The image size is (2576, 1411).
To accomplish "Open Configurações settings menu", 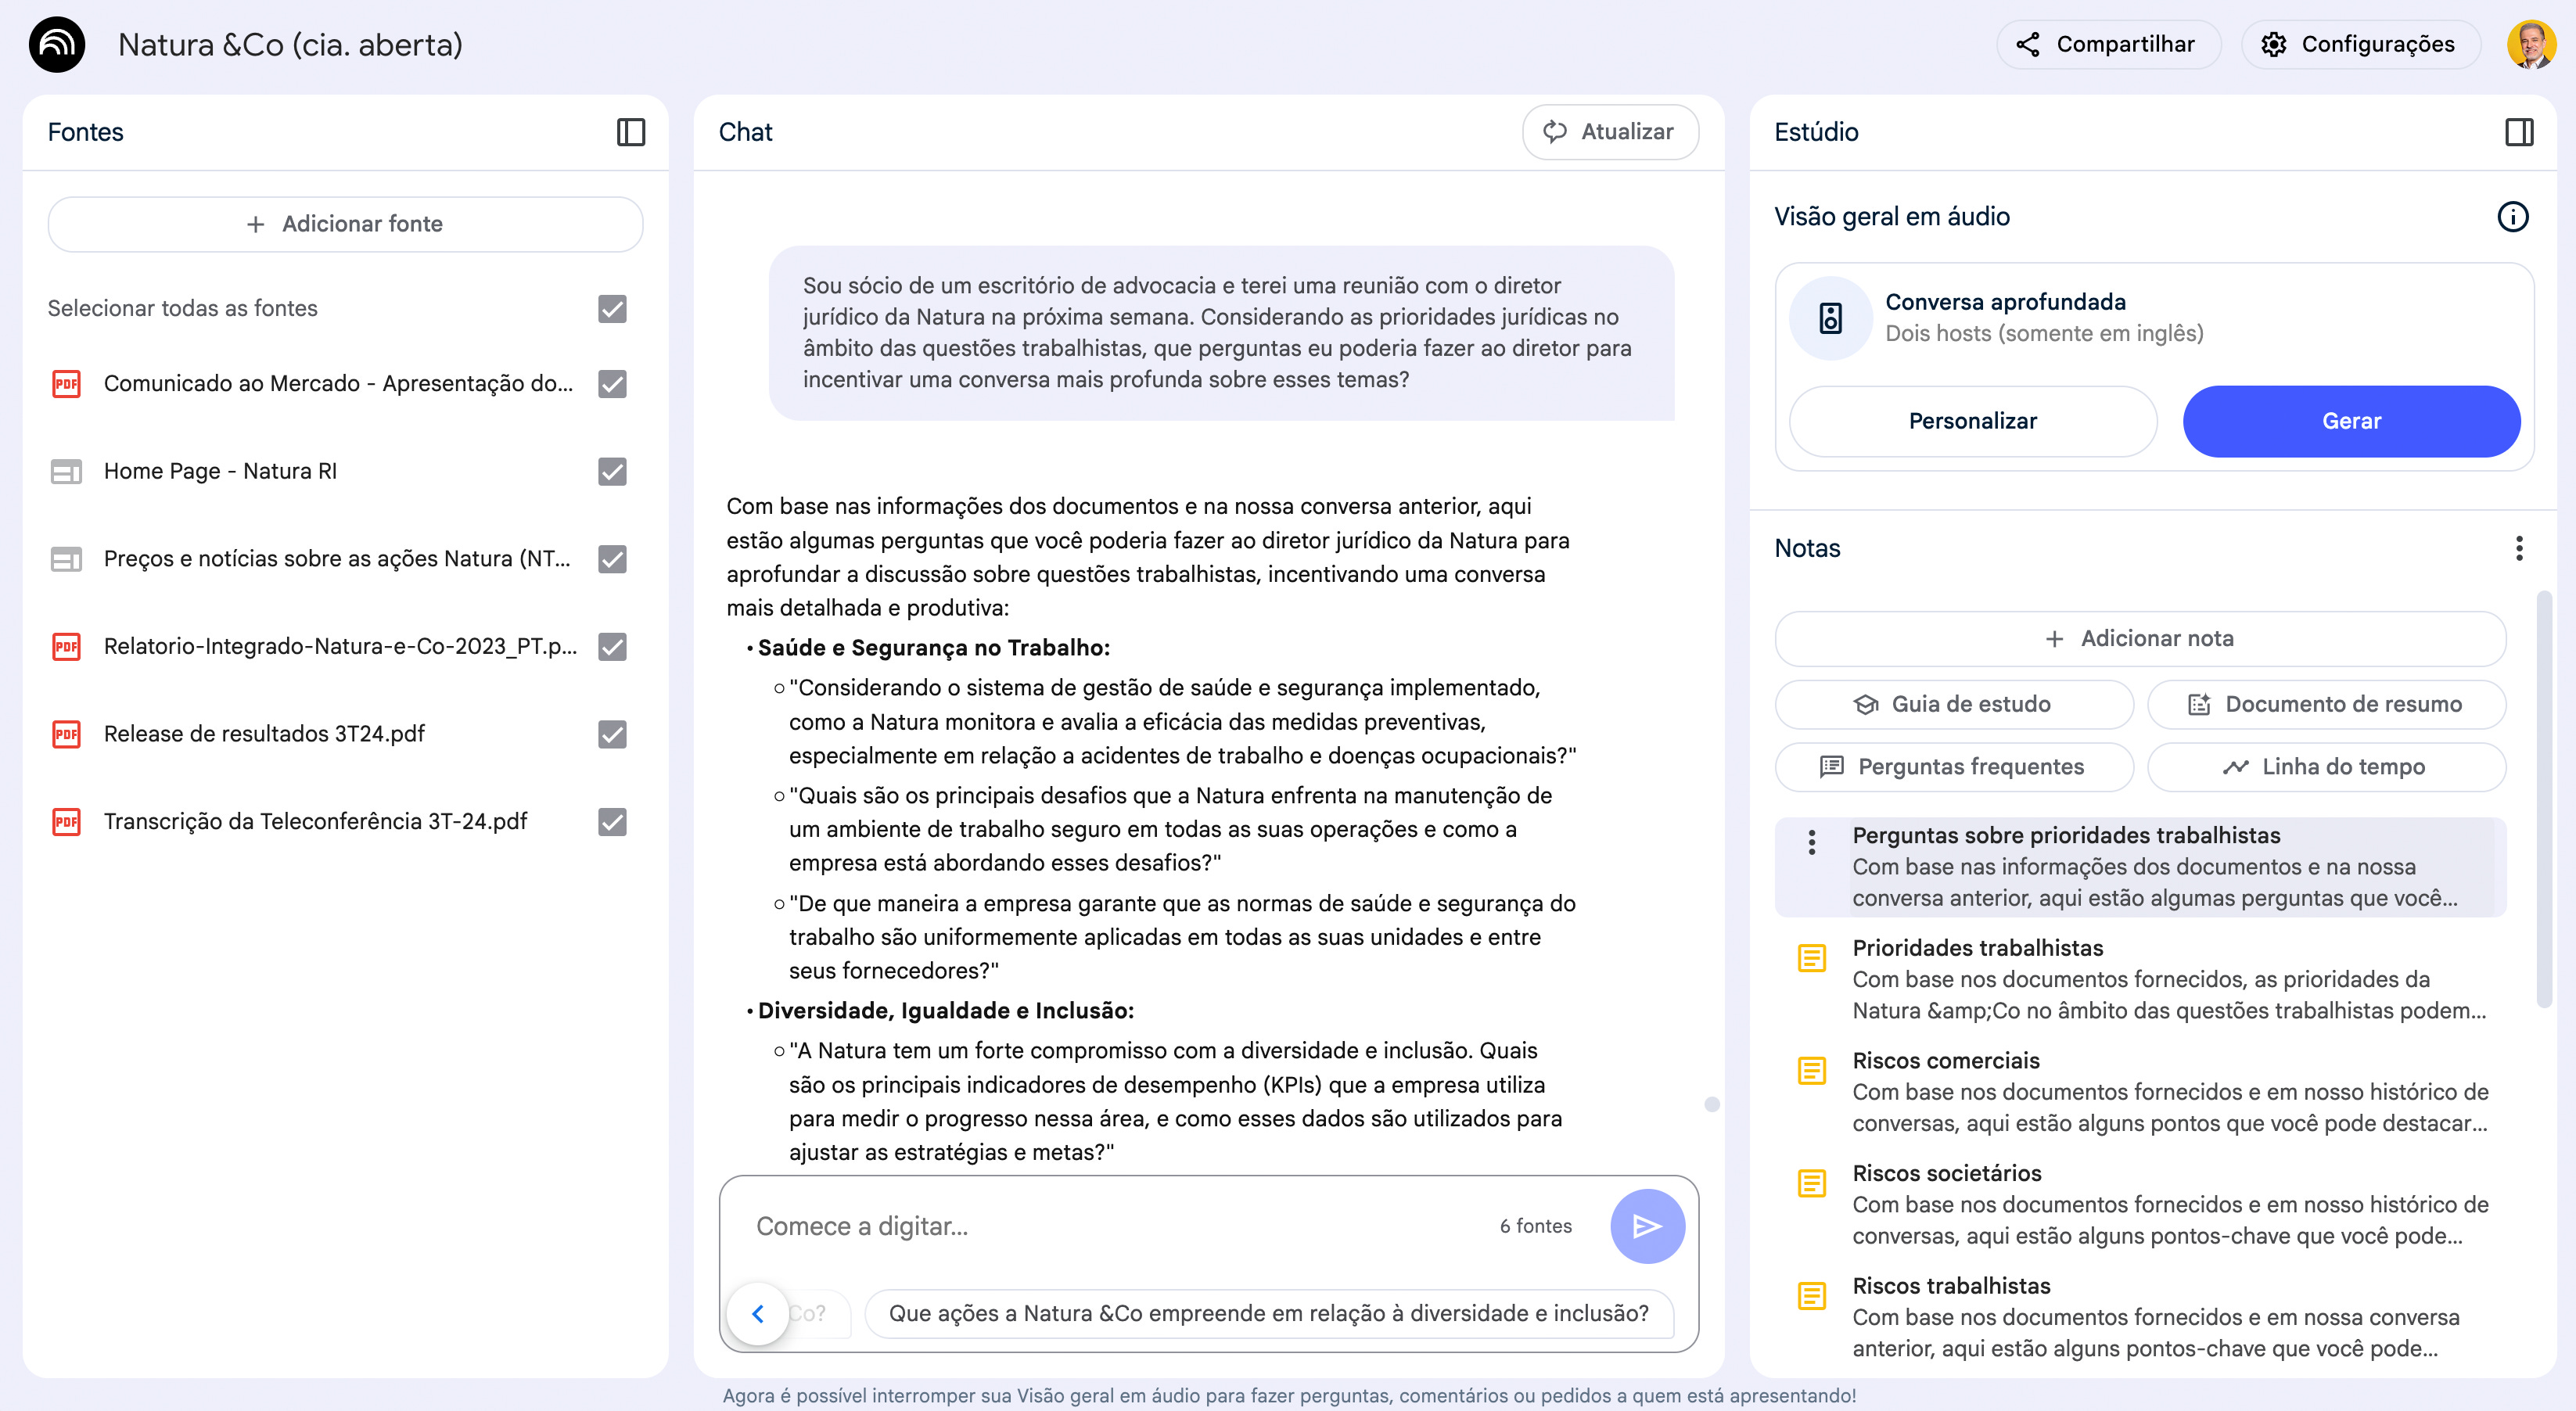I will click(x=2360, y=45).
